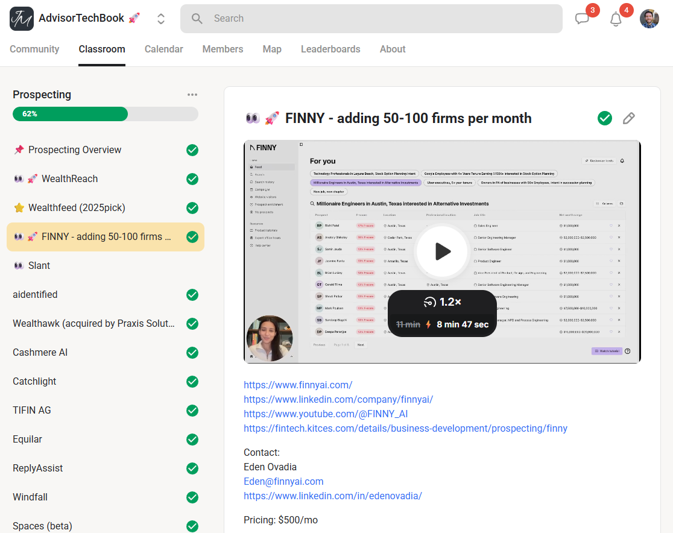Viewport: 673px width, 533px height.
Task: Toggle completion check for Catchlight
Action: tap(192, 382)
